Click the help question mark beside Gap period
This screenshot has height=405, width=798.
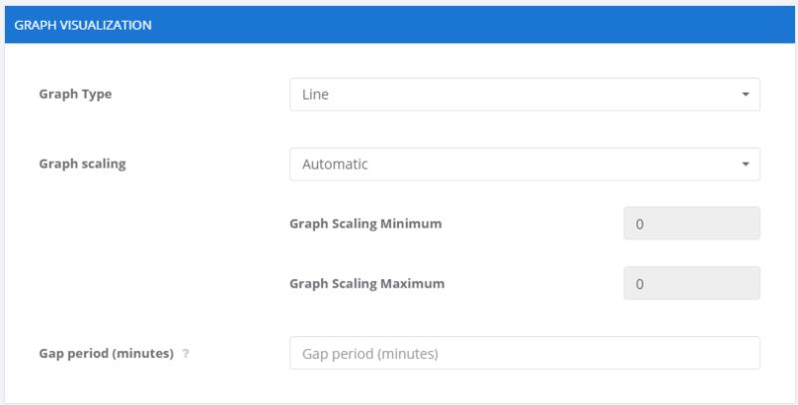point(187,354)
